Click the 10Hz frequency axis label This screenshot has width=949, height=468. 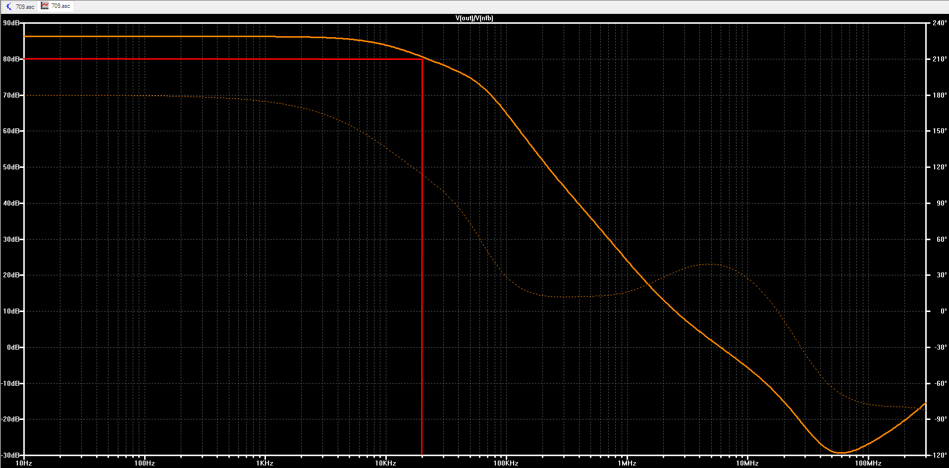point(24,464)
